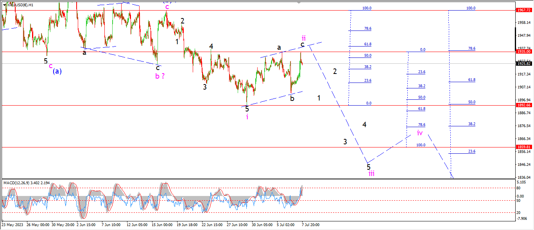The height and width of the screenshot is (230, 534).
Task: Click the 1947.94 price axis value
Action: click(523, 36)
